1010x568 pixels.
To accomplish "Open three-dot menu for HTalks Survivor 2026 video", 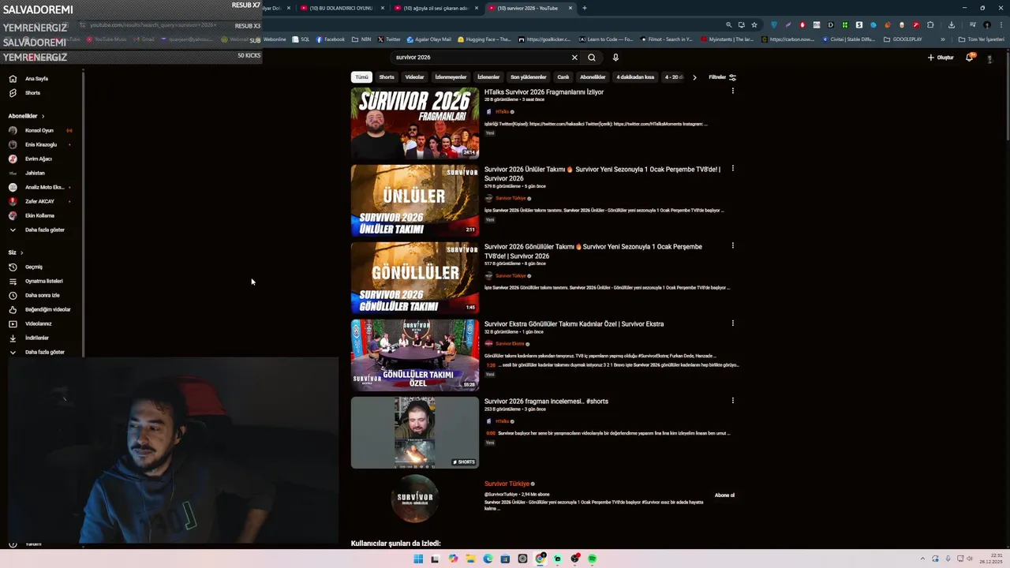I will click(x=732, y=91).
